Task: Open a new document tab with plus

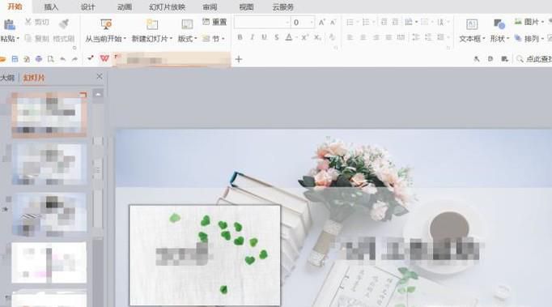Action: pyautogui.click(x=239, y=59)
